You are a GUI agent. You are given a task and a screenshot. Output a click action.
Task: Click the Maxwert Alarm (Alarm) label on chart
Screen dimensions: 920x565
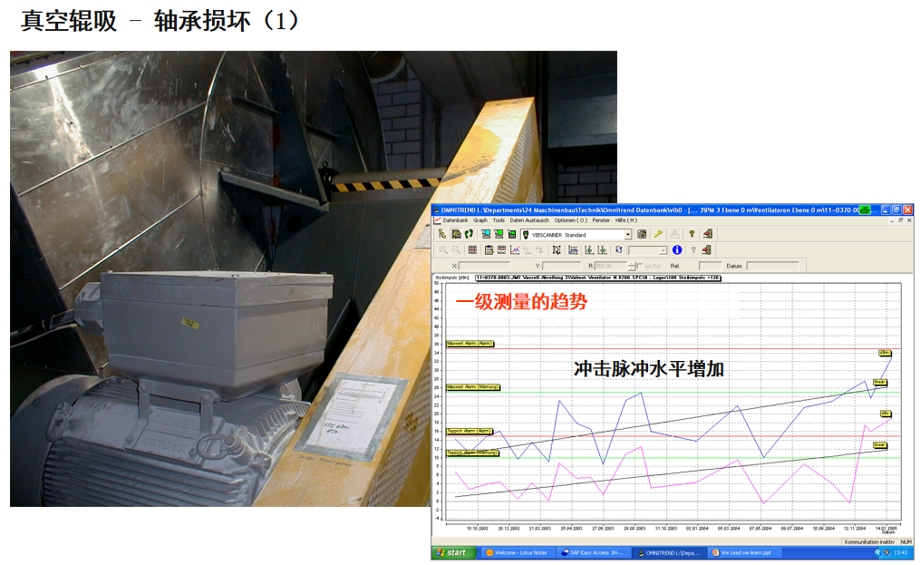470,344
